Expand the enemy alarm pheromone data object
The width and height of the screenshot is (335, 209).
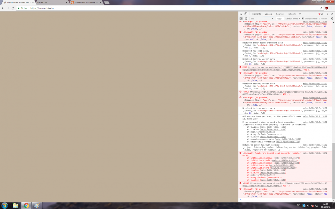243,46
